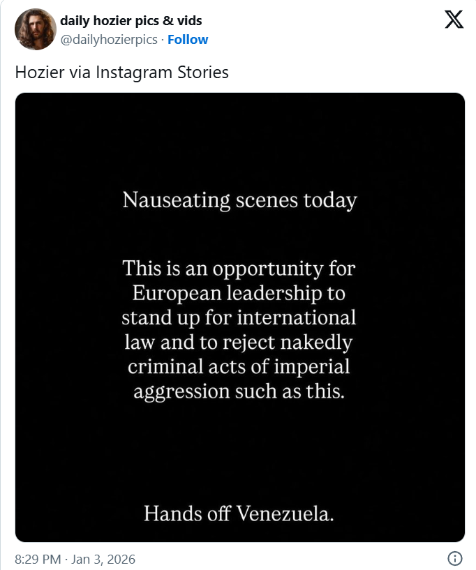
Task: Open the 'daily hozier pics & vids' name
Action: (131, 21)
